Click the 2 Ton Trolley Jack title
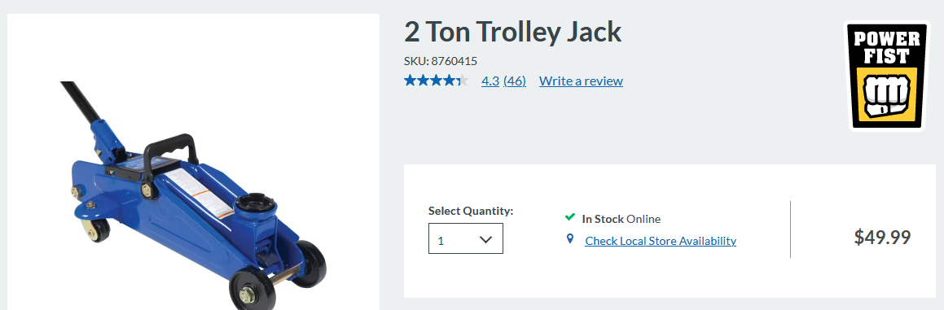Viewport: 944px width, 310px height. [x=512, y=32]
